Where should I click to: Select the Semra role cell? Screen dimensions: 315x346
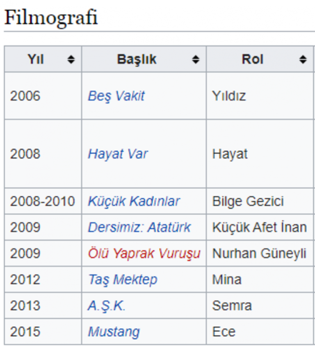(232, 305)
